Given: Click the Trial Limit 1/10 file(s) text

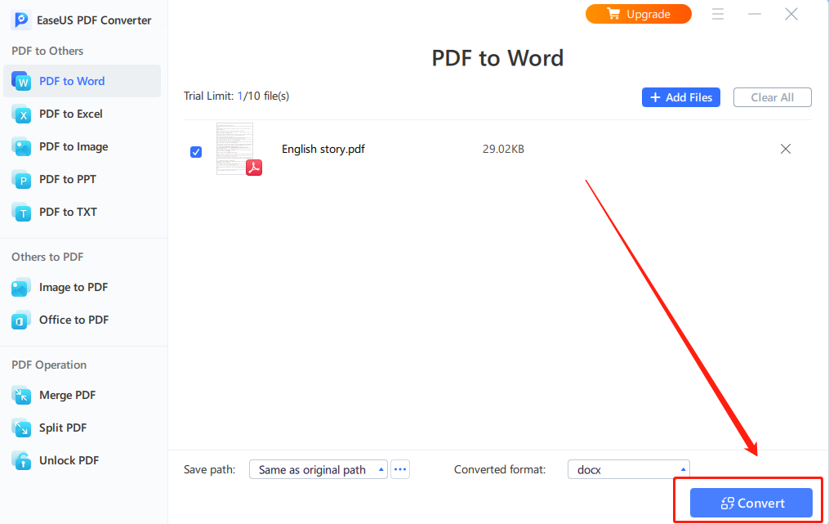Looking at the screenshot, I should tap(236, 96).
